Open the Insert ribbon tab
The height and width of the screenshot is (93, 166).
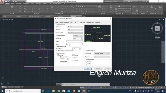[x=13, y=4]
